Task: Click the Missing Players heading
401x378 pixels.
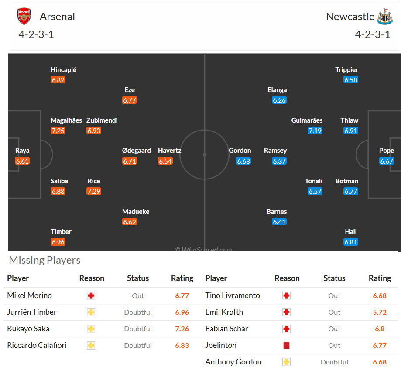Action: (44, 260)
